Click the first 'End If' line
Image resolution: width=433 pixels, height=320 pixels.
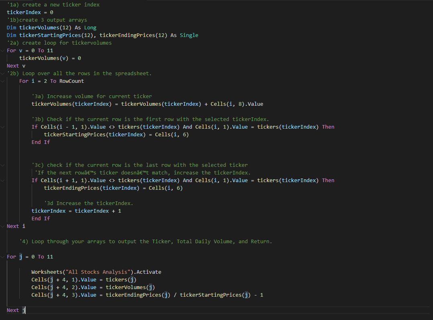point(41,142)
